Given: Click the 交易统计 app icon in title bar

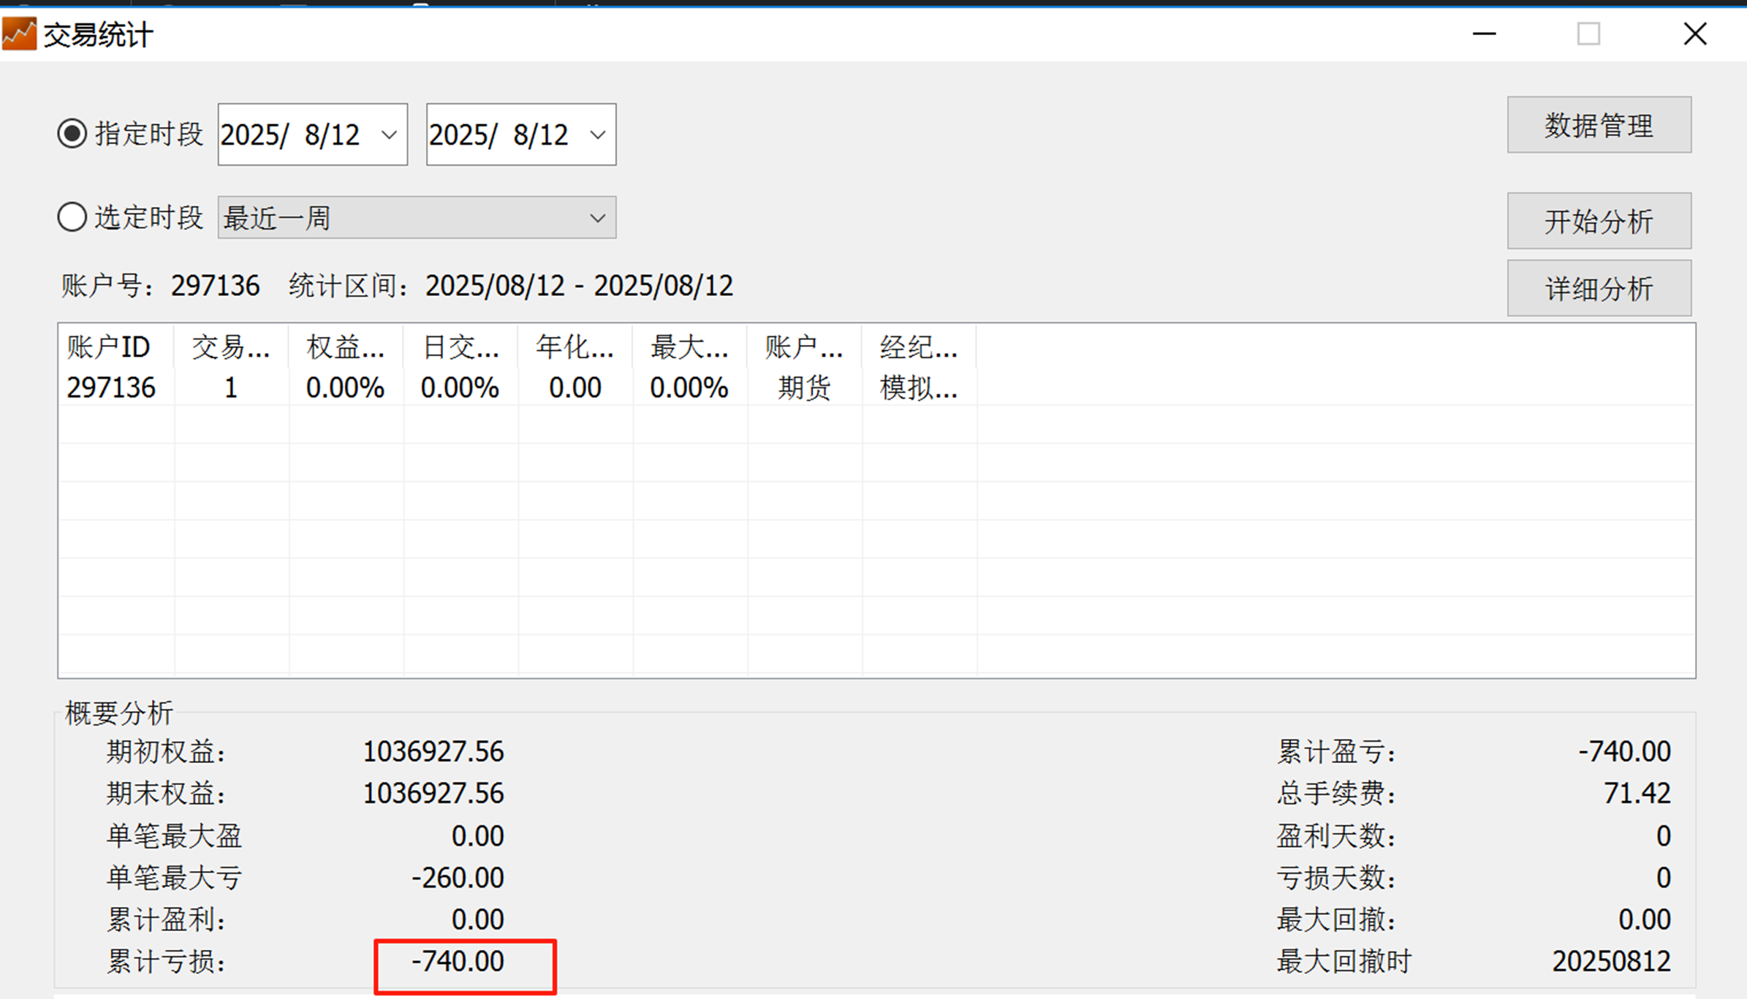Looking at the screenshot, I should [19, 34].
